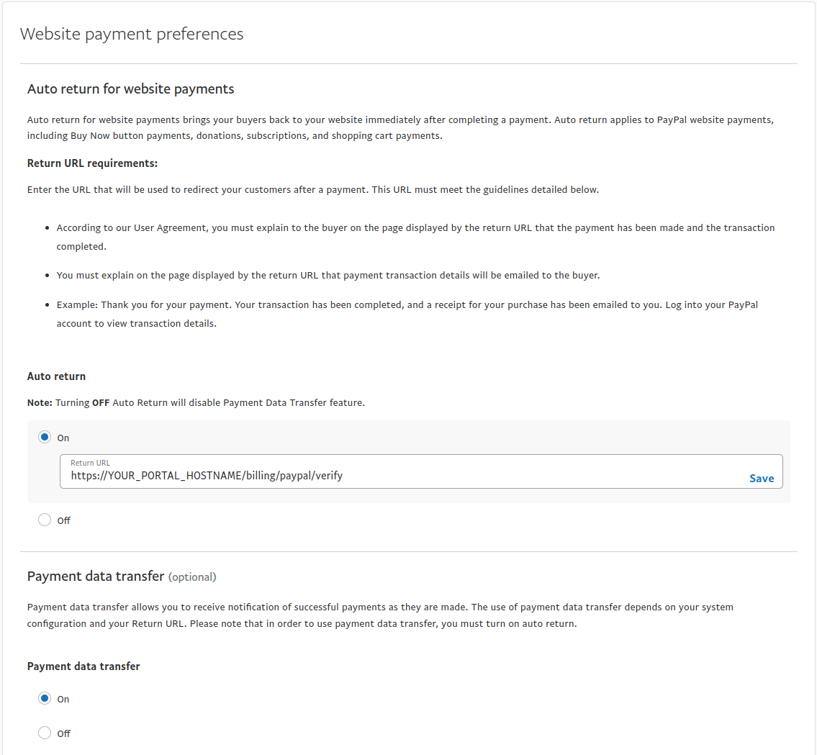Image resolution: width=817 pixels, height=755 pixels.
Task: Click the Website payment preferences page title
Action: [132, 33]
